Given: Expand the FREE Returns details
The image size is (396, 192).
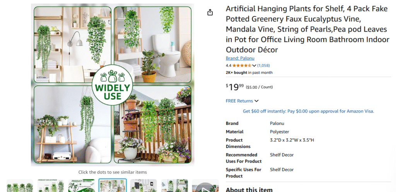Looking at the screenshot, I should coord(242,101).
